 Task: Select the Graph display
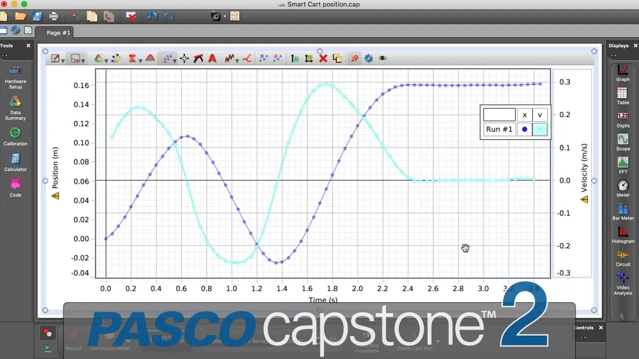(623, 73)
